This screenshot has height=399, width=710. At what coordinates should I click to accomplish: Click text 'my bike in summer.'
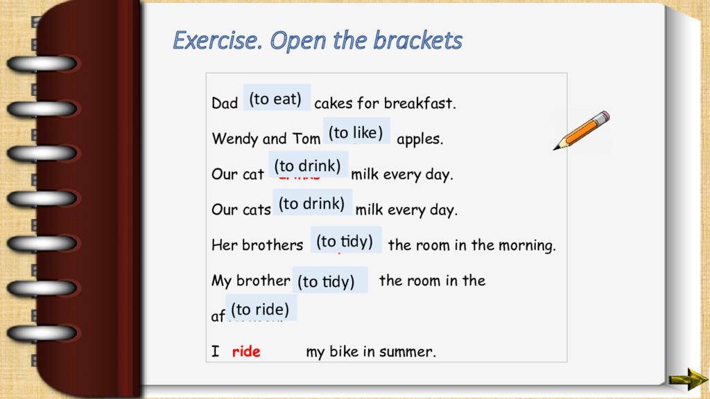click(371, 352)
